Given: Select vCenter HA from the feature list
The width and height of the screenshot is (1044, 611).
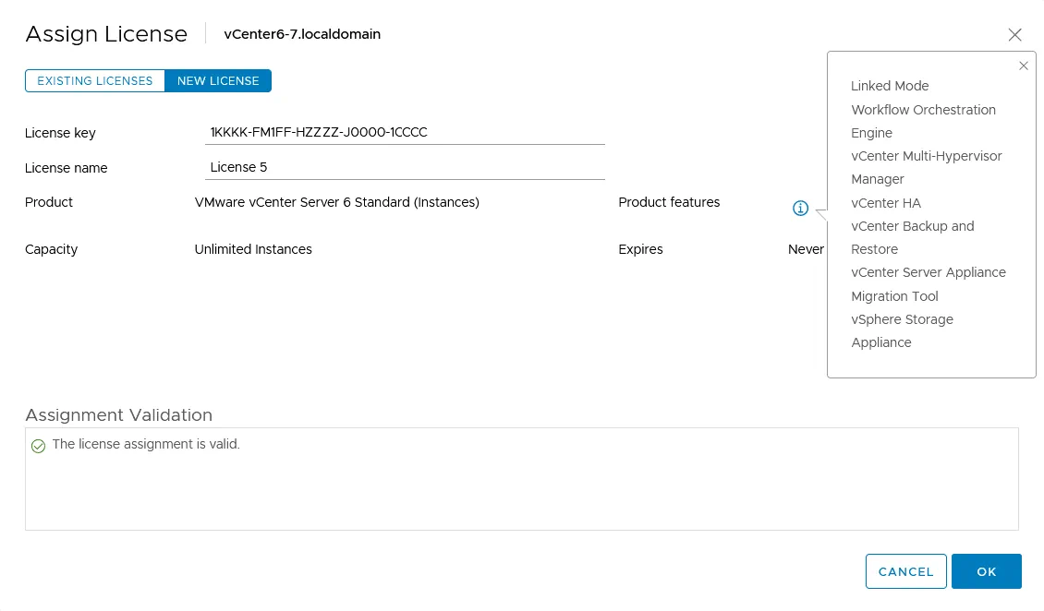Looking at the screenshot, I should pyautogui.click(x=886, y=203).
